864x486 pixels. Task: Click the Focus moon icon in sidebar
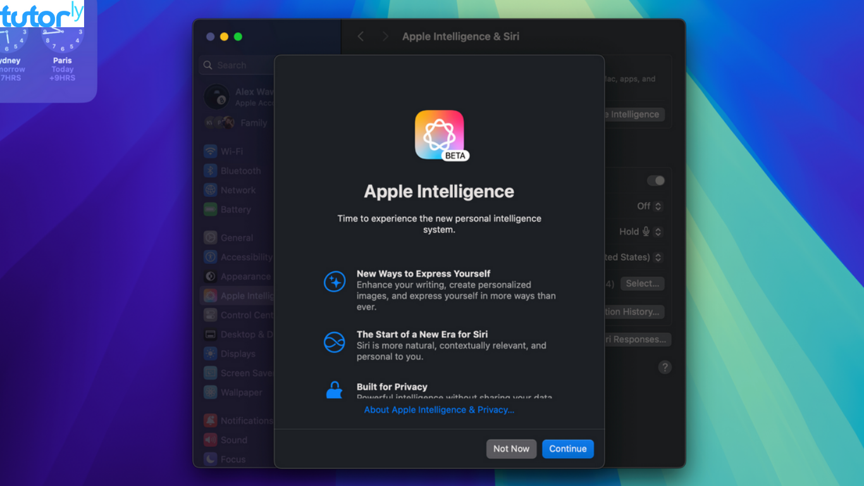click(x=209, y=459)
